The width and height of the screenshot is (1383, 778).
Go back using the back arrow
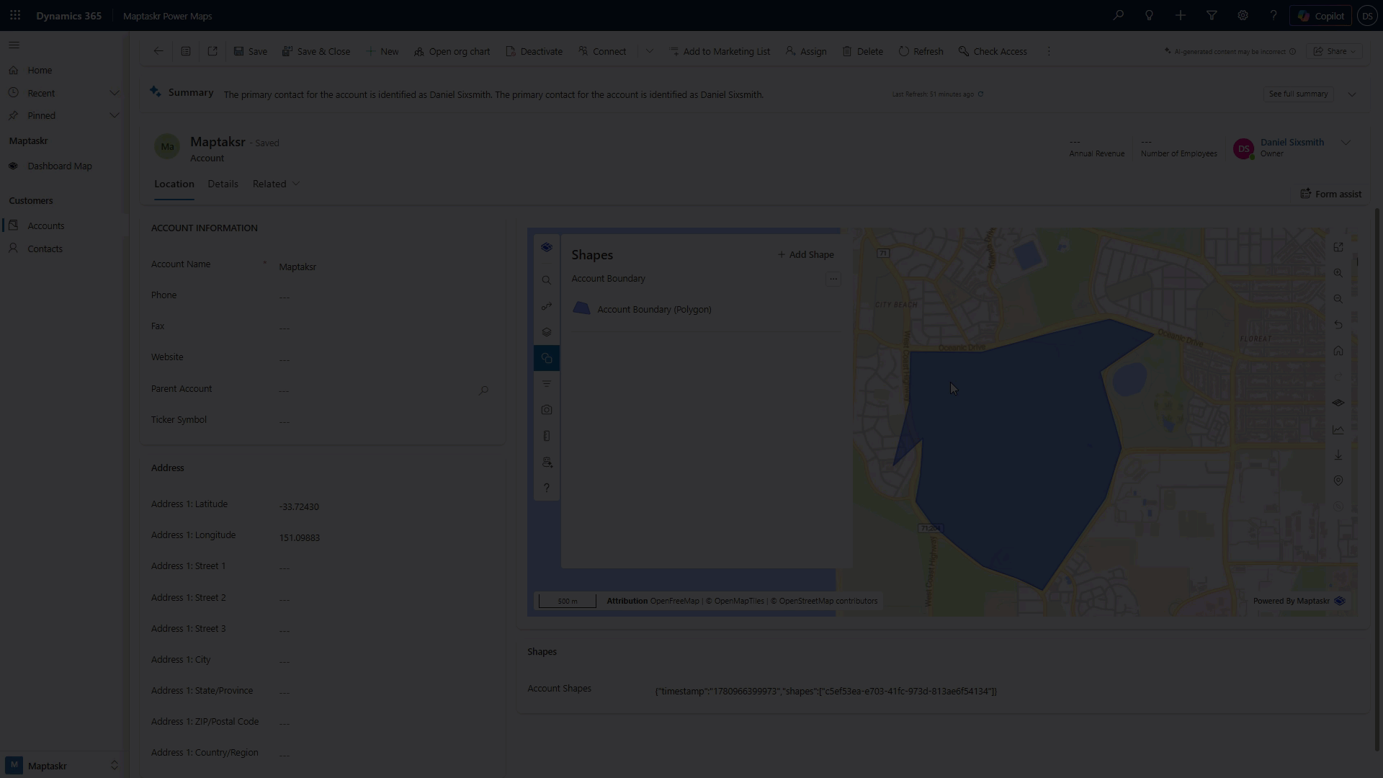(158, 51)
